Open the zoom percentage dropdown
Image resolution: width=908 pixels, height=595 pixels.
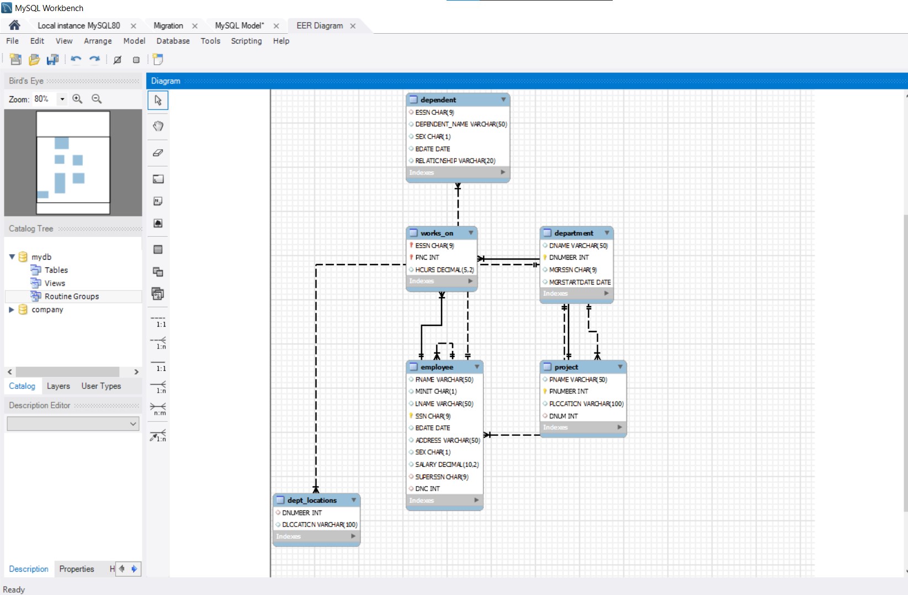tap(62, 99)
